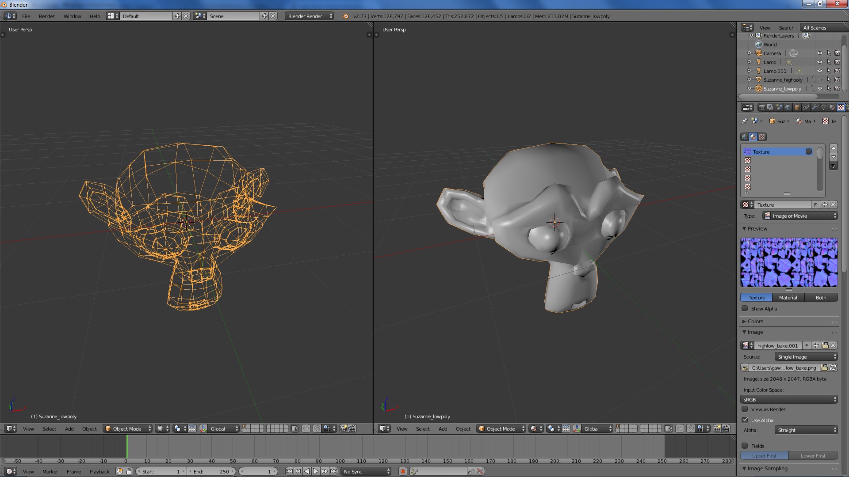
Task: Open the Object properties tab icon
Action: (797, 107)
